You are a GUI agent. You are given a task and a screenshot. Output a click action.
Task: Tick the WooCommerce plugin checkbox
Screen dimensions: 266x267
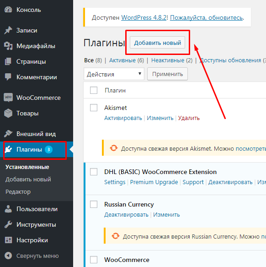tap(94, 260)
